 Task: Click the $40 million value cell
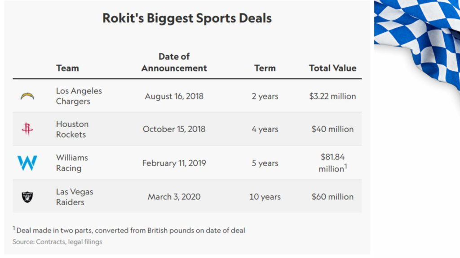pyautogui.click(x=332, y=129)
